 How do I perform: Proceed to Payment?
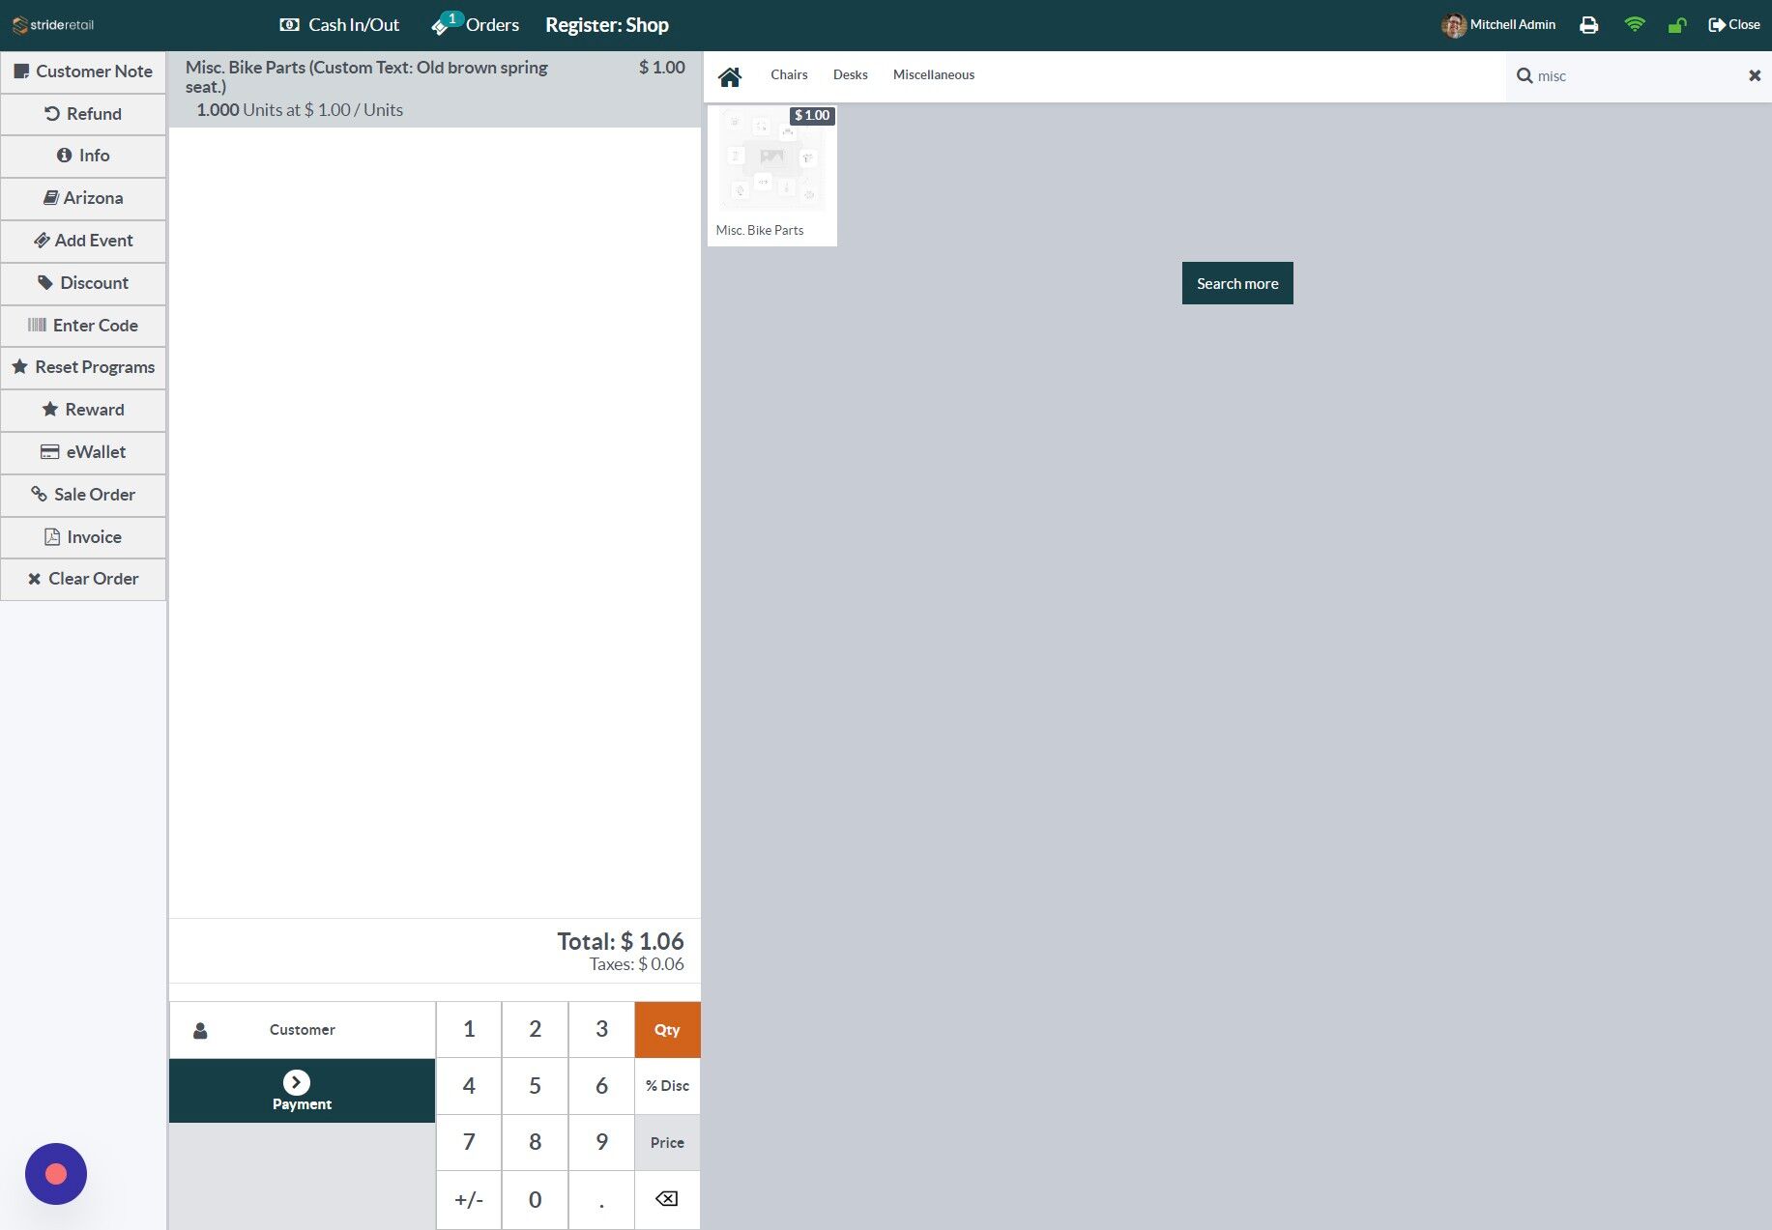tap(302, 1091)
